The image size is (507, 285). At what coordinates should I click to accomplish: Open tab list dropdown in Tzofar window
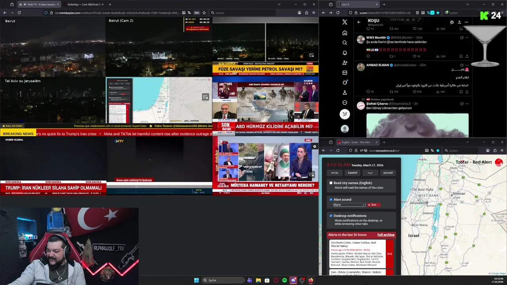coord(467,142)
